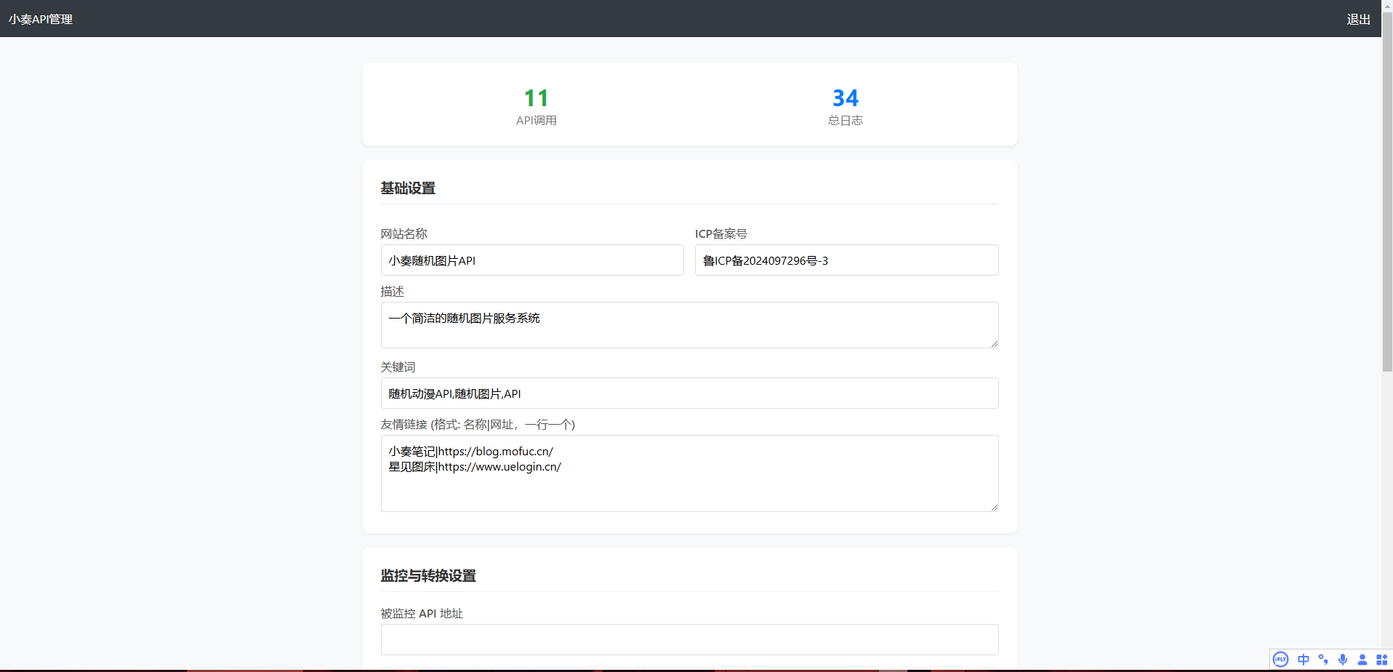Viewport: 1393px width, 672px height.
Task: Start voice input with the microphone icon
Action: [1343, 660]
